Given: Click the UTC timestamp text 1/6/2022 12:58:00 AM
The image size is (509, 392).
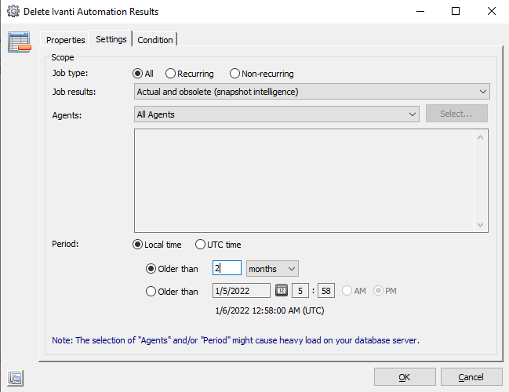Looking at the screenshot, I should (x=270, y=311).
